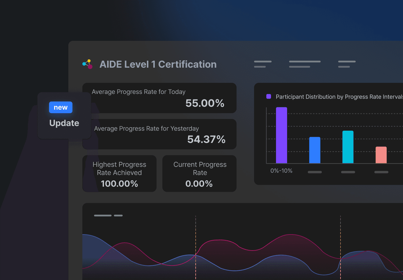The image size is (403, 280).
Task: Click the salmon pink fourth bar
Action: click(x=381, y=155)
